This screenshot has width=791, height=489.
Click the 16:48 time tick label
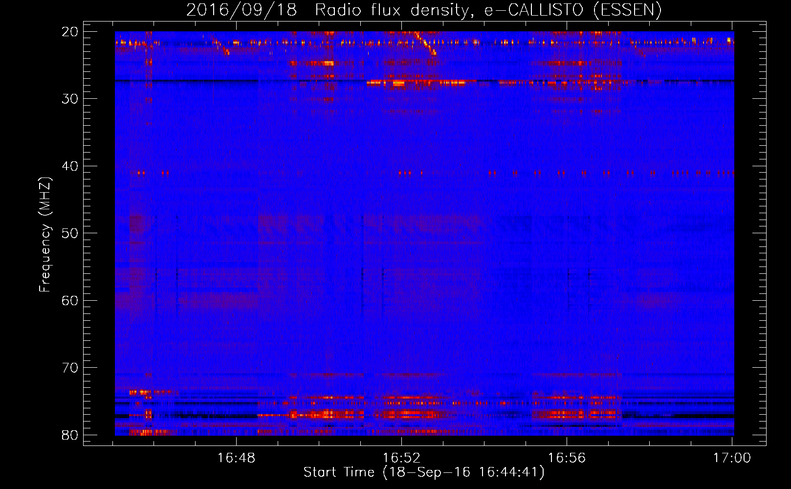tap(237, 458)
